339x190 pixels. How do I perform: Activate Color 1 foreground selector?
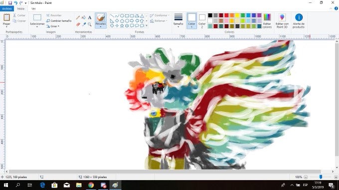pyautogui.click(x=191, y=21)
